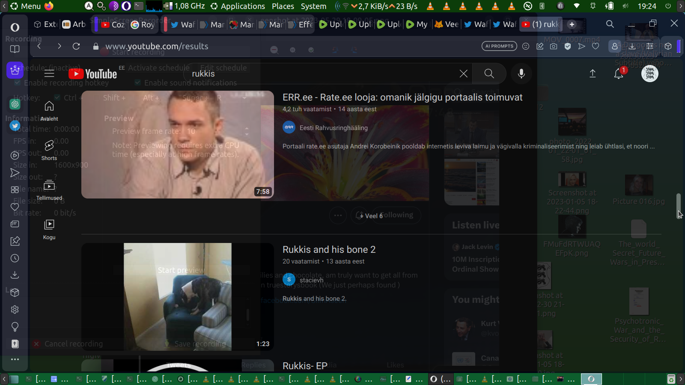The image size is (685, 385).
Task: Click the lightbulb icon in Opera sidebar
Action: 15,327
